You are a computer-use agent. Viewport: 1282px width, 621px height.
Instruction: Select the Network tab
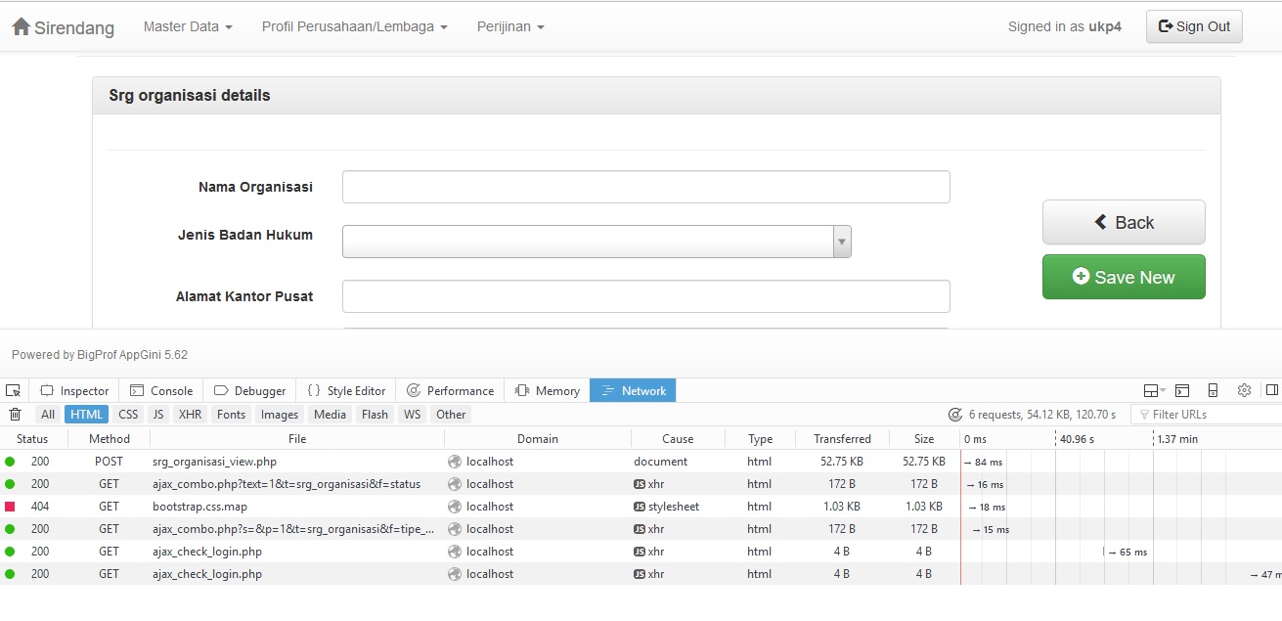tap(633, 390)
